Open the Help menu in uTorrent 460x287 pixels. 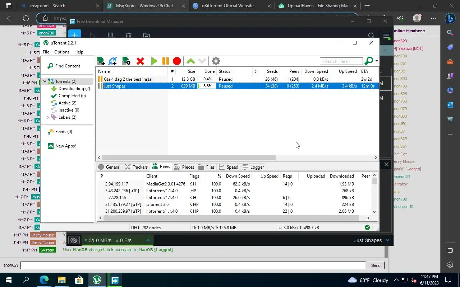[79, 52]
